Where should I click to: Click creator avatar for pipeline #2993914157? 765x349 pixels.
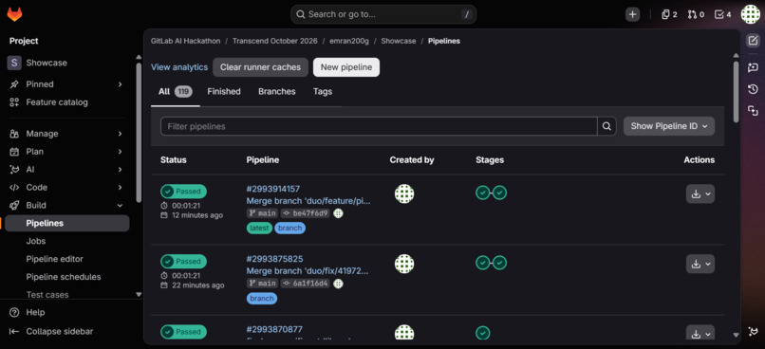[x=404, y=194]
